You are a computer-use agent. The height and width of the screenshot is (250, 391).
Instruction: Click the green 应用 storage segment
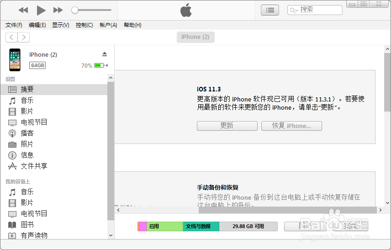coord(164,226)
